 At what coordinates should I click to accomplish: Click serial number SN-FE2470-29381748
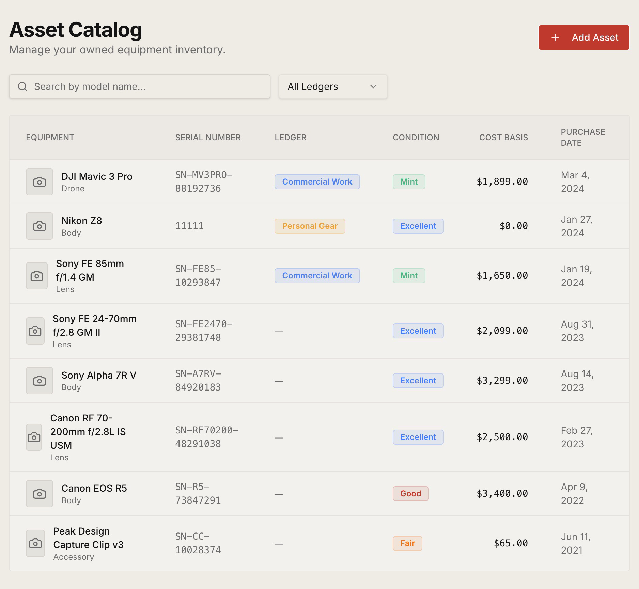point(204,331)
